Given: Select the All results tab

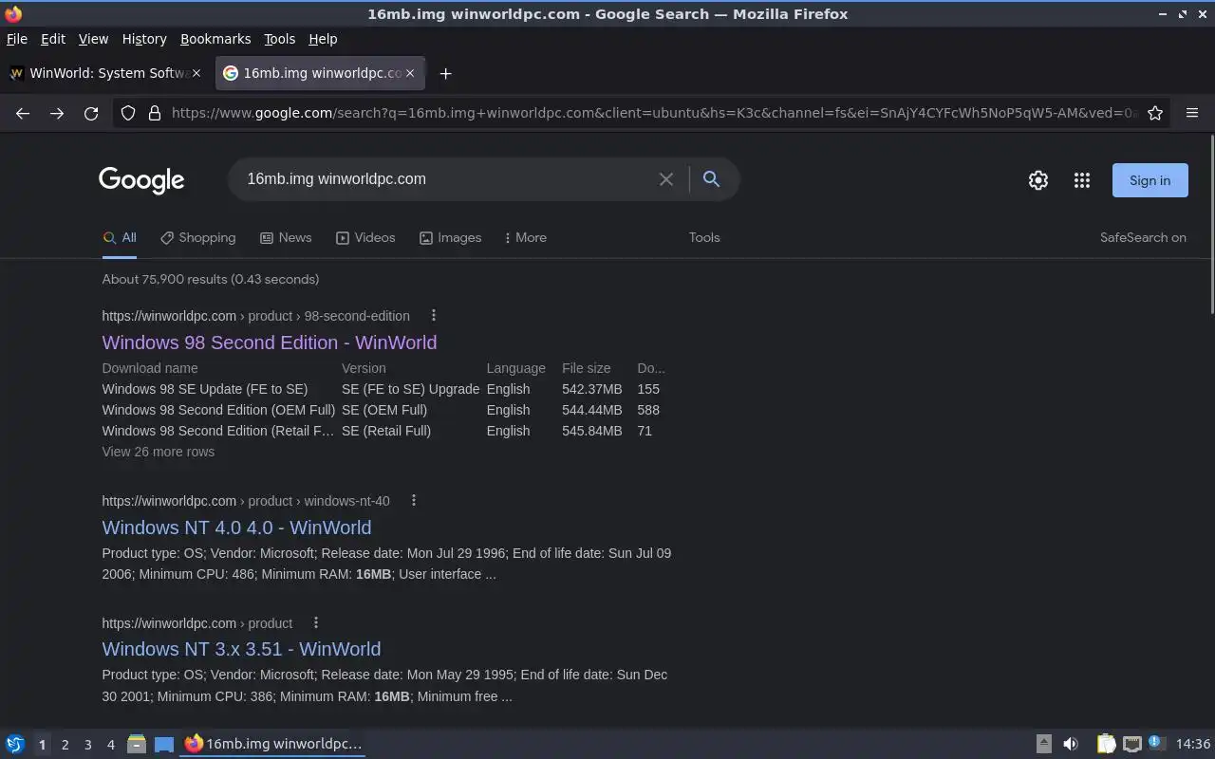Looking at the screenshot, I should coord(120,237).
